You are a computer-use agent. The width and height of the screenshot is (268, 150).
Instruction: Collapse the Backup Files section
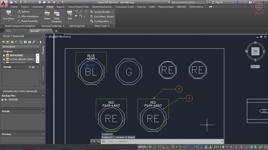coord(43,96)
